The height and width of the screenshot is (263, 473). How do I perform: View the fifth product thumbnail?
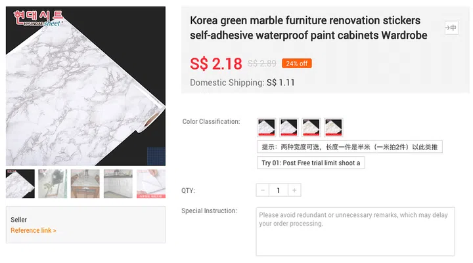click(x=150, y=184)
